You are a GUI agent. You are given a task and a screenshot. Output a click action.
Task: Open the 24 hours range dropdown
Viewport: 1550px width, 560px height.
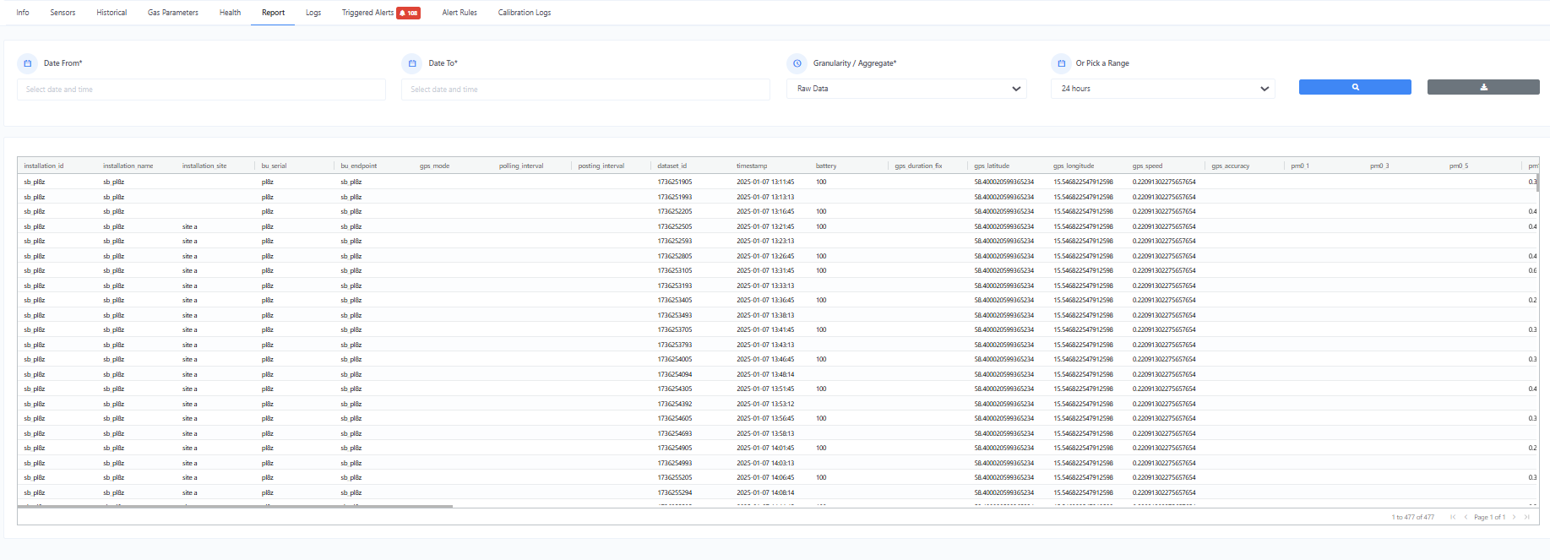click(1162, 89)
